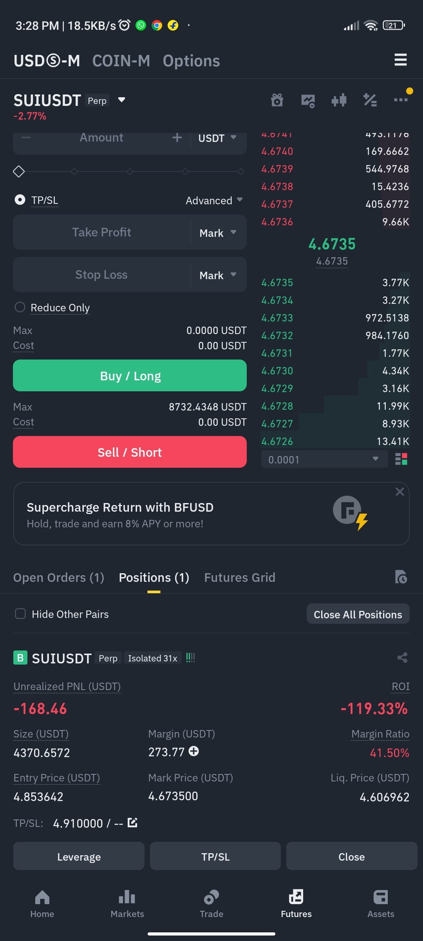Enable the Reduce Only option
Screen dimensions: 423x941
20,307
